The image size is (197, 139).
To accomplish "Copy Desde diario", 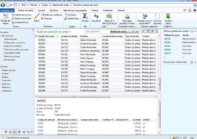I will click(x=72, y=18).
